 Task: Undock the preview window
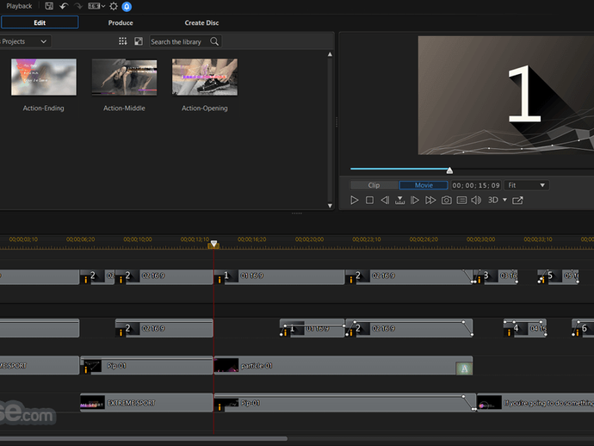(517, 200)
